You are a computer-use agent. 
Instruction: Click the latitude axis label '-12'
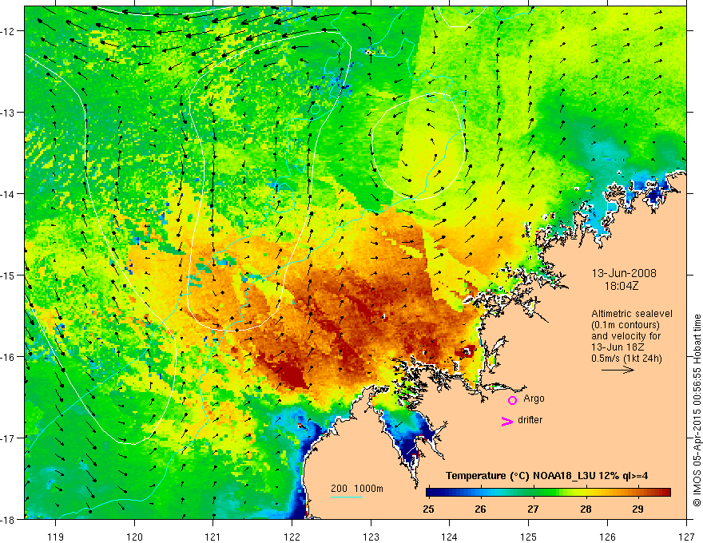9,31
